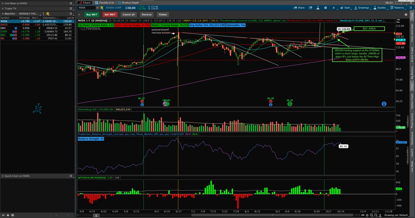The image size is (415, 218).
Task: Switch to the Charts tab
Action: tap(85, 2)
